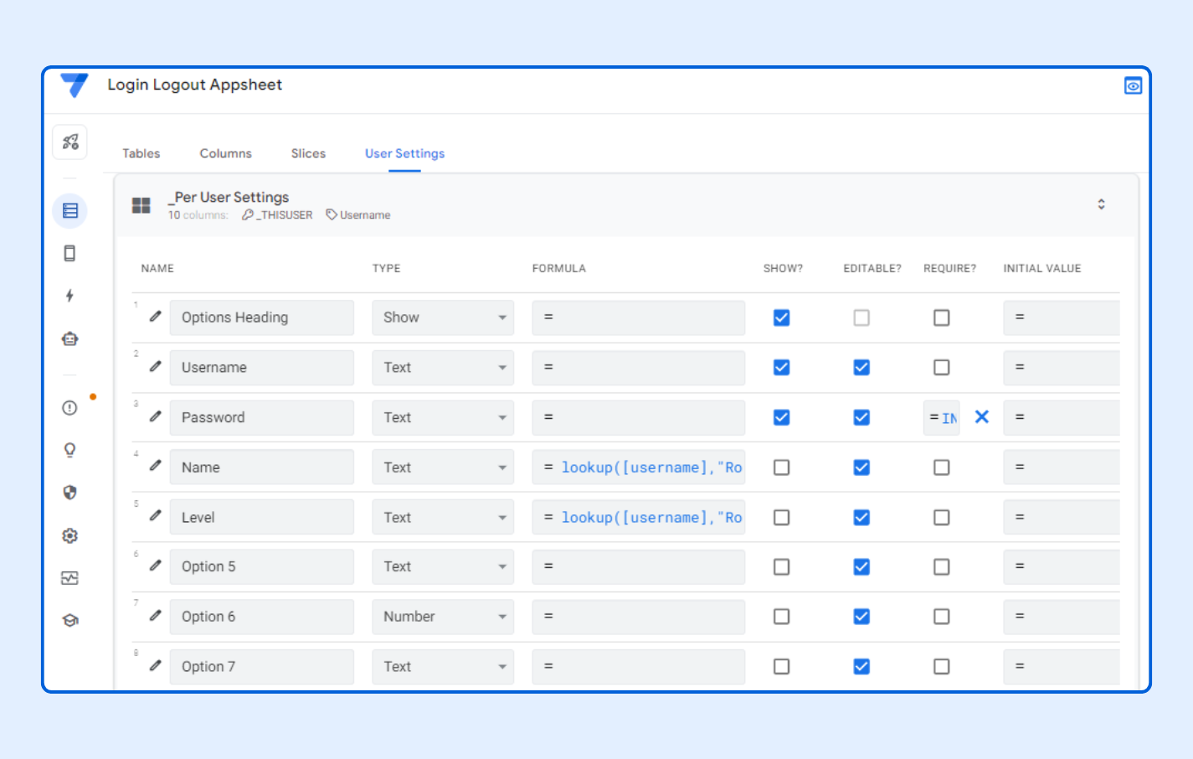Open Number type dropdown for Option 6
This screenshot has height=759, width=1193.
click(443, 617)
